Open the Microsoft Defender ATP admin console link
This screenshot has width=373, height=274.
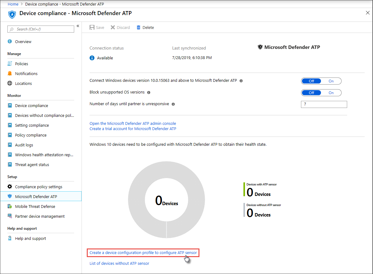click(133, 123)
